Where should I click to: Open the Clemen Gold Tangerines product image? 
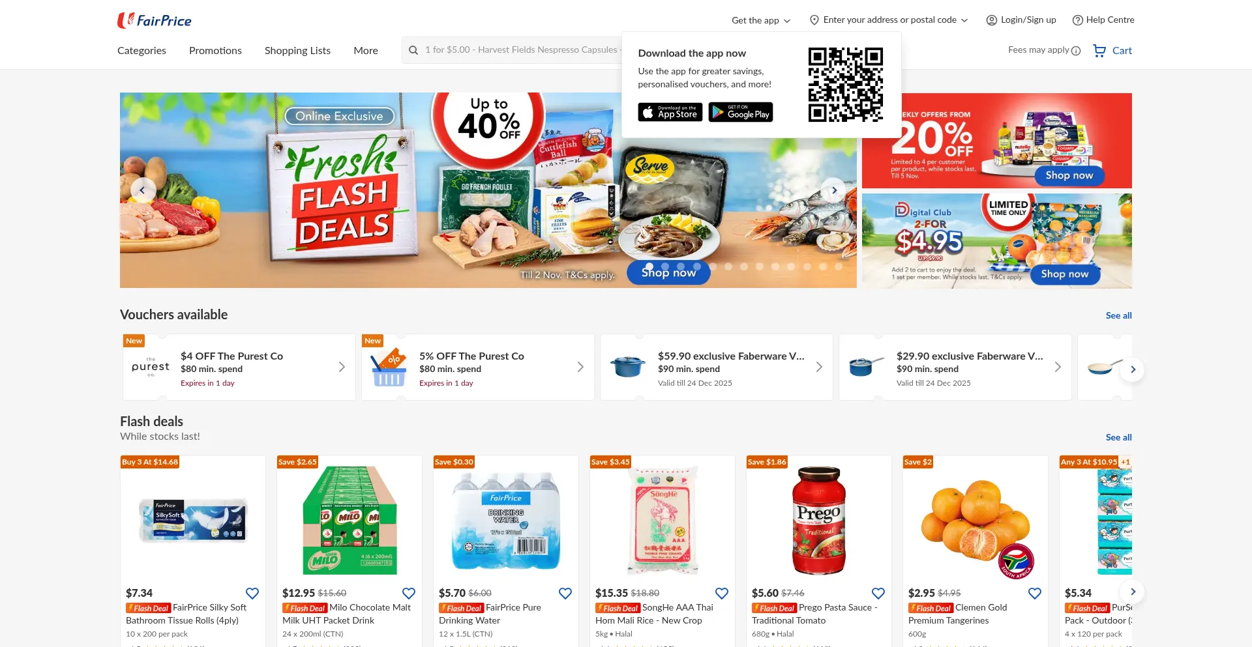click(976, 521)
